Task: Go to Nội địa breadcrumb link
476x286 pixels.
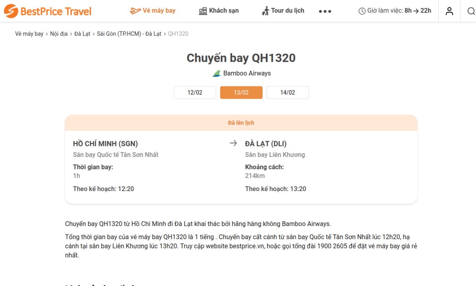Action: pyautogui.click(x=59, y=34)
